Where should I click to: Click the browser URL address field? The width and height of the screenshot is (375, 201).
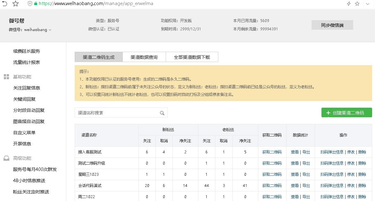point(96,4)
